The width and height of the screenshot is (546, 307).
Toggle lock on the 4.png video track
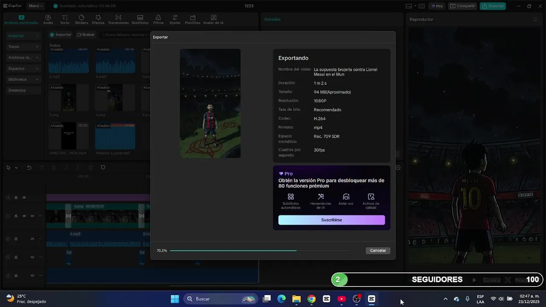point(16,216)
